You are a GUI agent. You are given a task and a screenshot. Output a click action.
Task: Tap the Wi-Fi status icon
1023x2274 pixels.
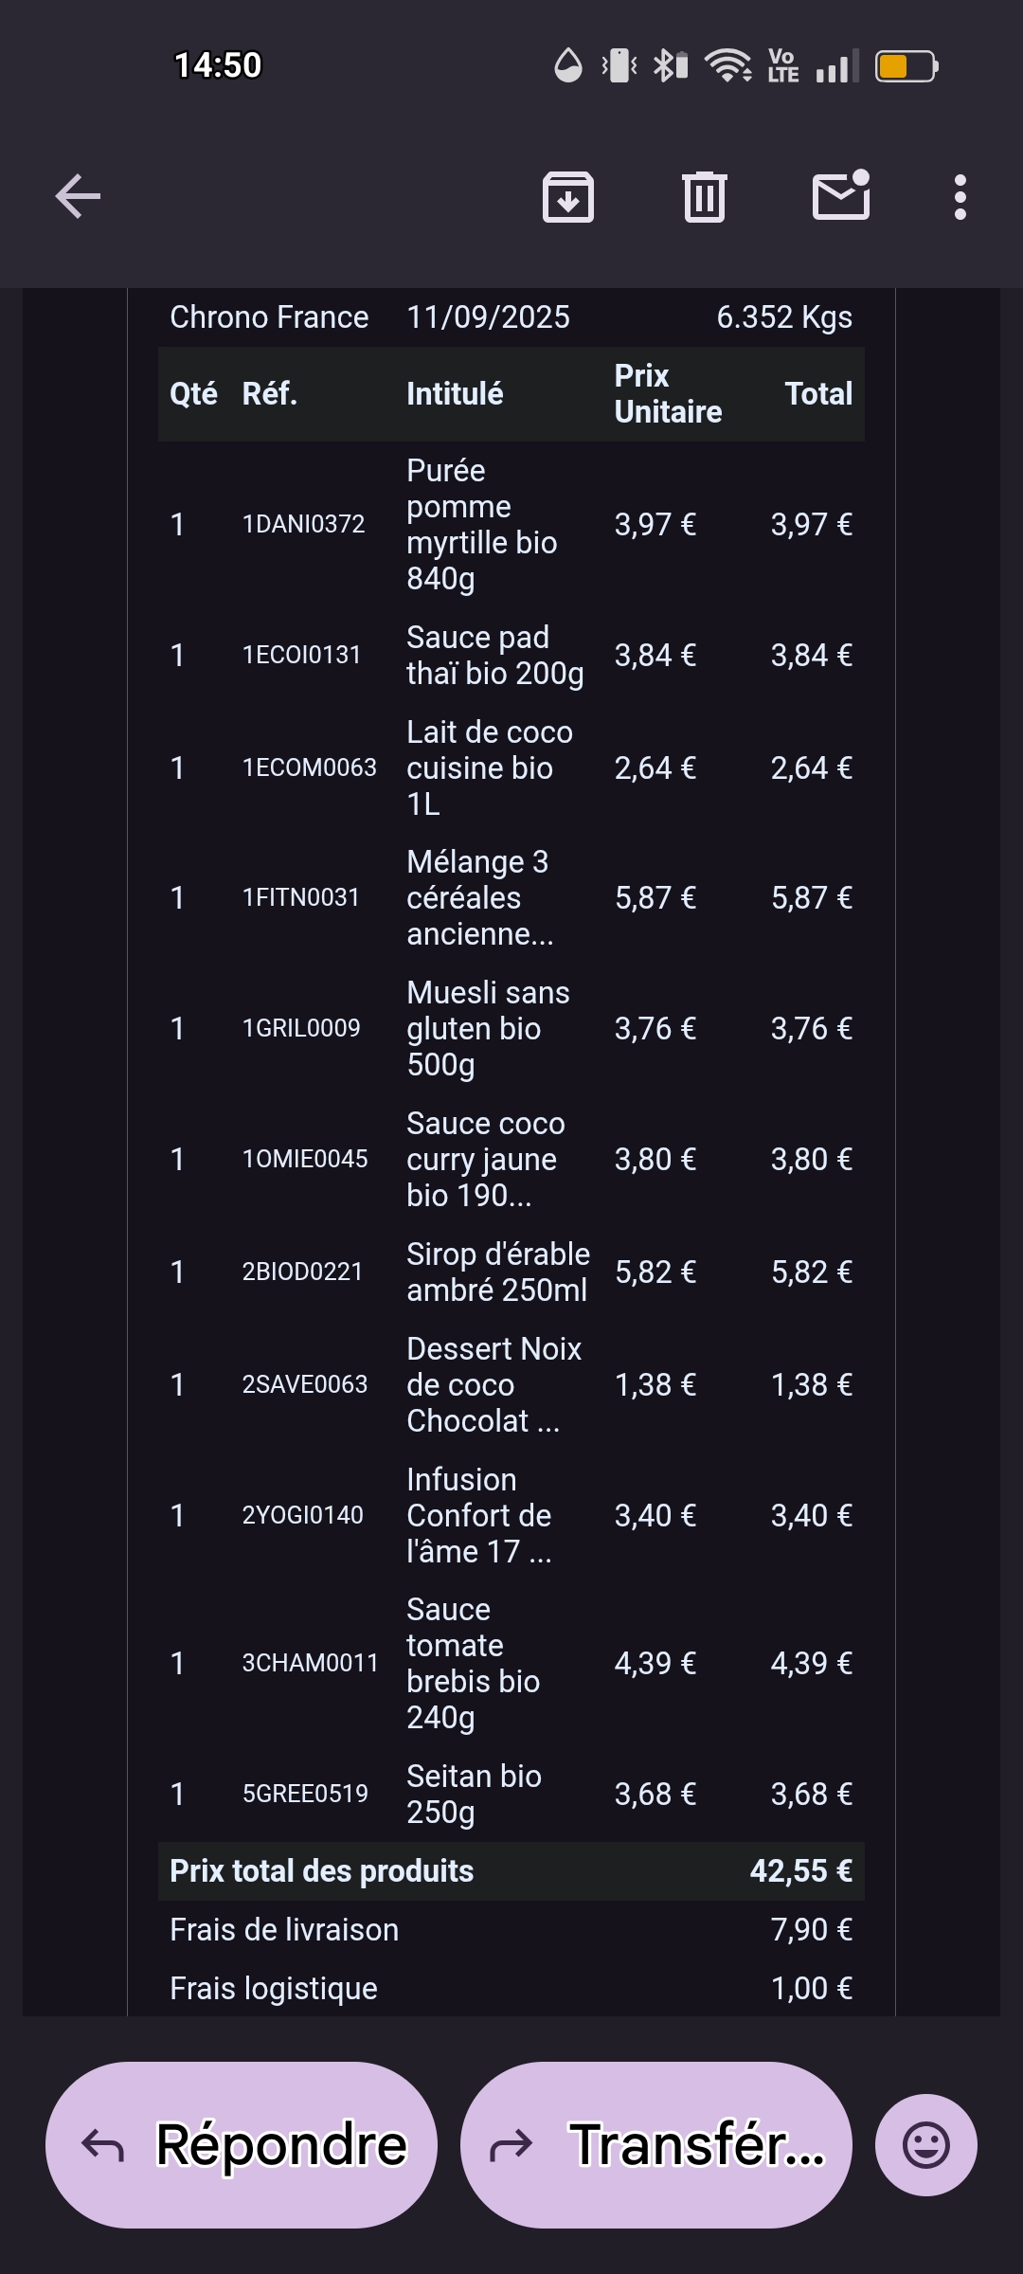point(727,66)
